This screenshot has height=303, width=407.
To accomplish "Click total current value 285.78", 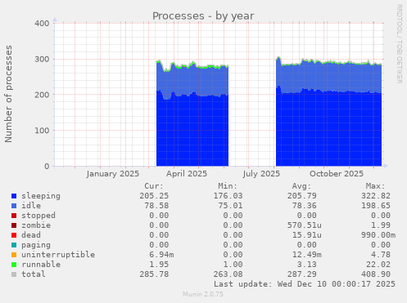I will click(x=154, y=274).
